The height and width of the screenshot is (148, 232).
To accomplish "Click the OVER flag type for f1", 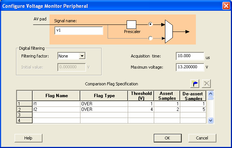I will click(104, 104).
